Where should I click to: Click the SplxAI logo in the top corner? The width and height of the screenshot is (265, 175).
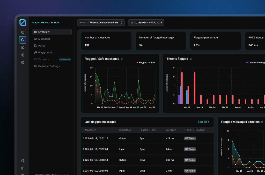pyautogui.click(x=23, y=22)
